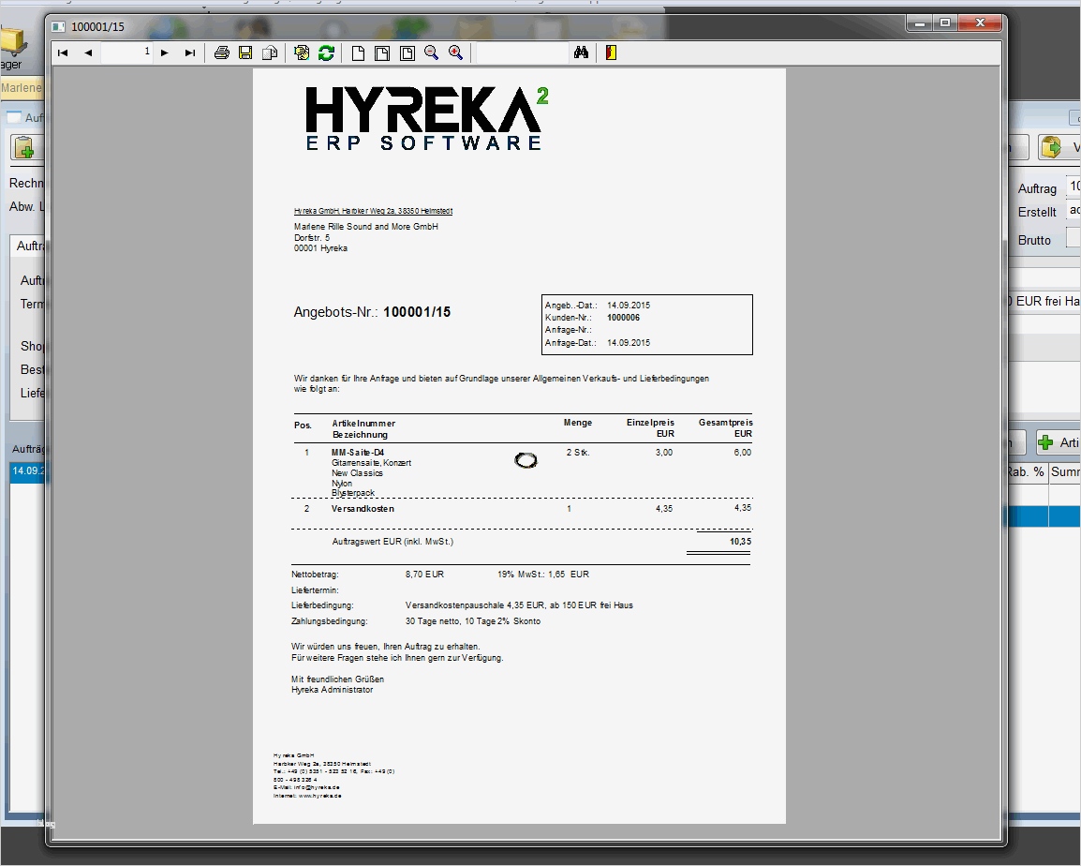Click folder arrow icon in background toolbar

(1051, 147)
